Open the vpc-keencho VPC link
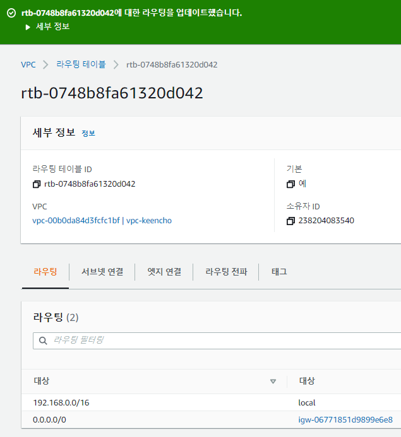Image resolution: width=401 pixels, height=437 pixels. [149, 221]
